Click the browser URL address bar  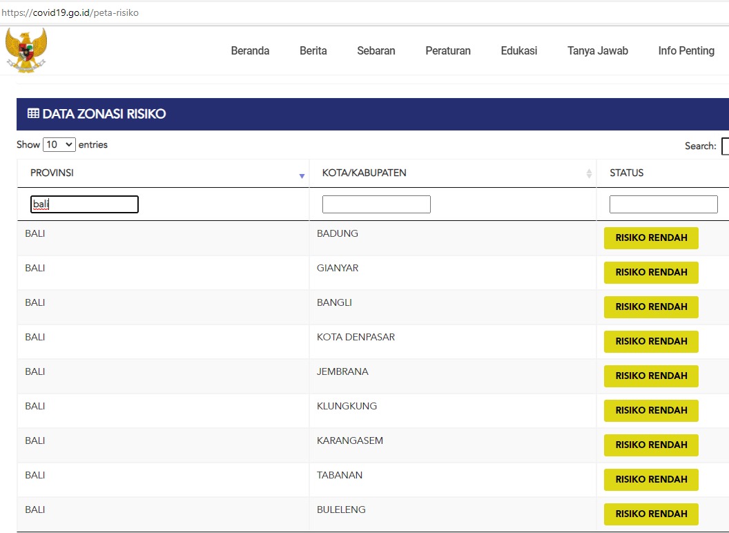(345, 12)
